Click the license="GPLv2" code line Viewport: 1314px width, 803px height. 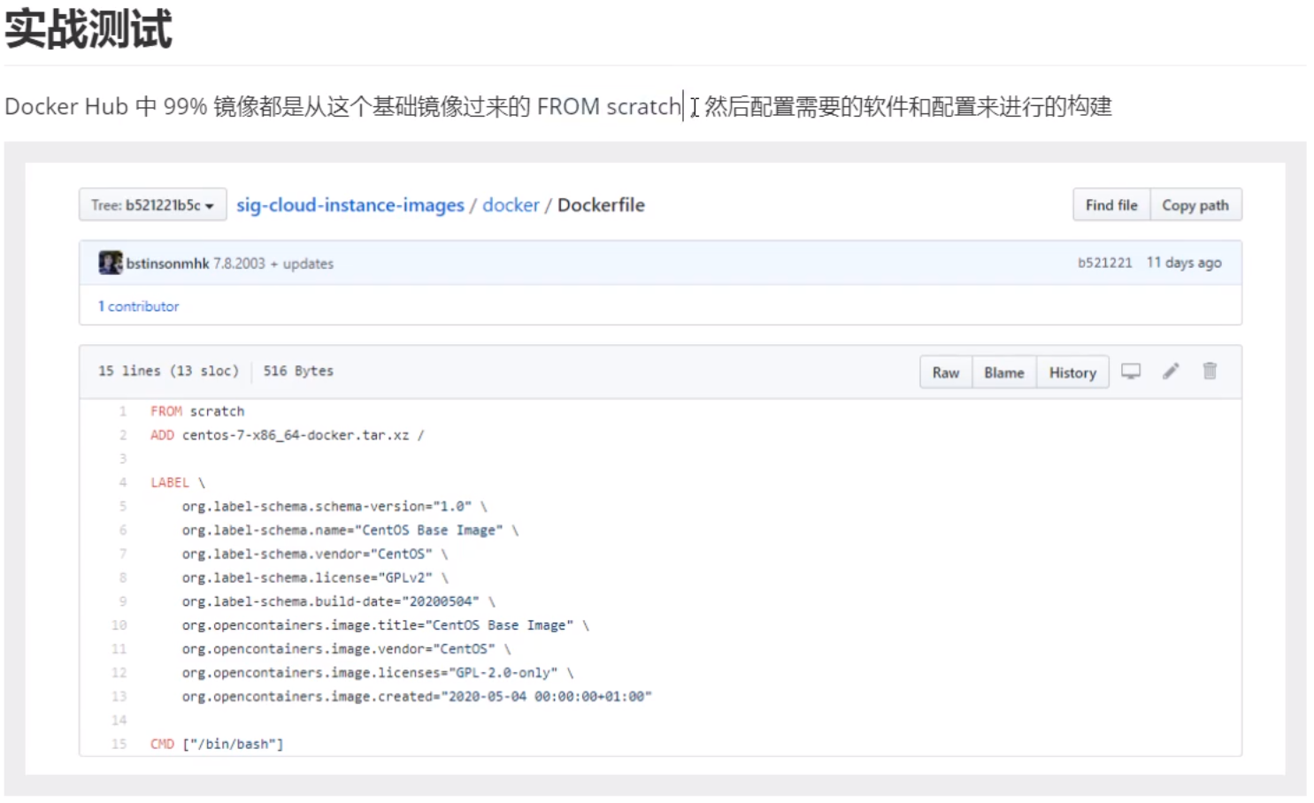315,577
